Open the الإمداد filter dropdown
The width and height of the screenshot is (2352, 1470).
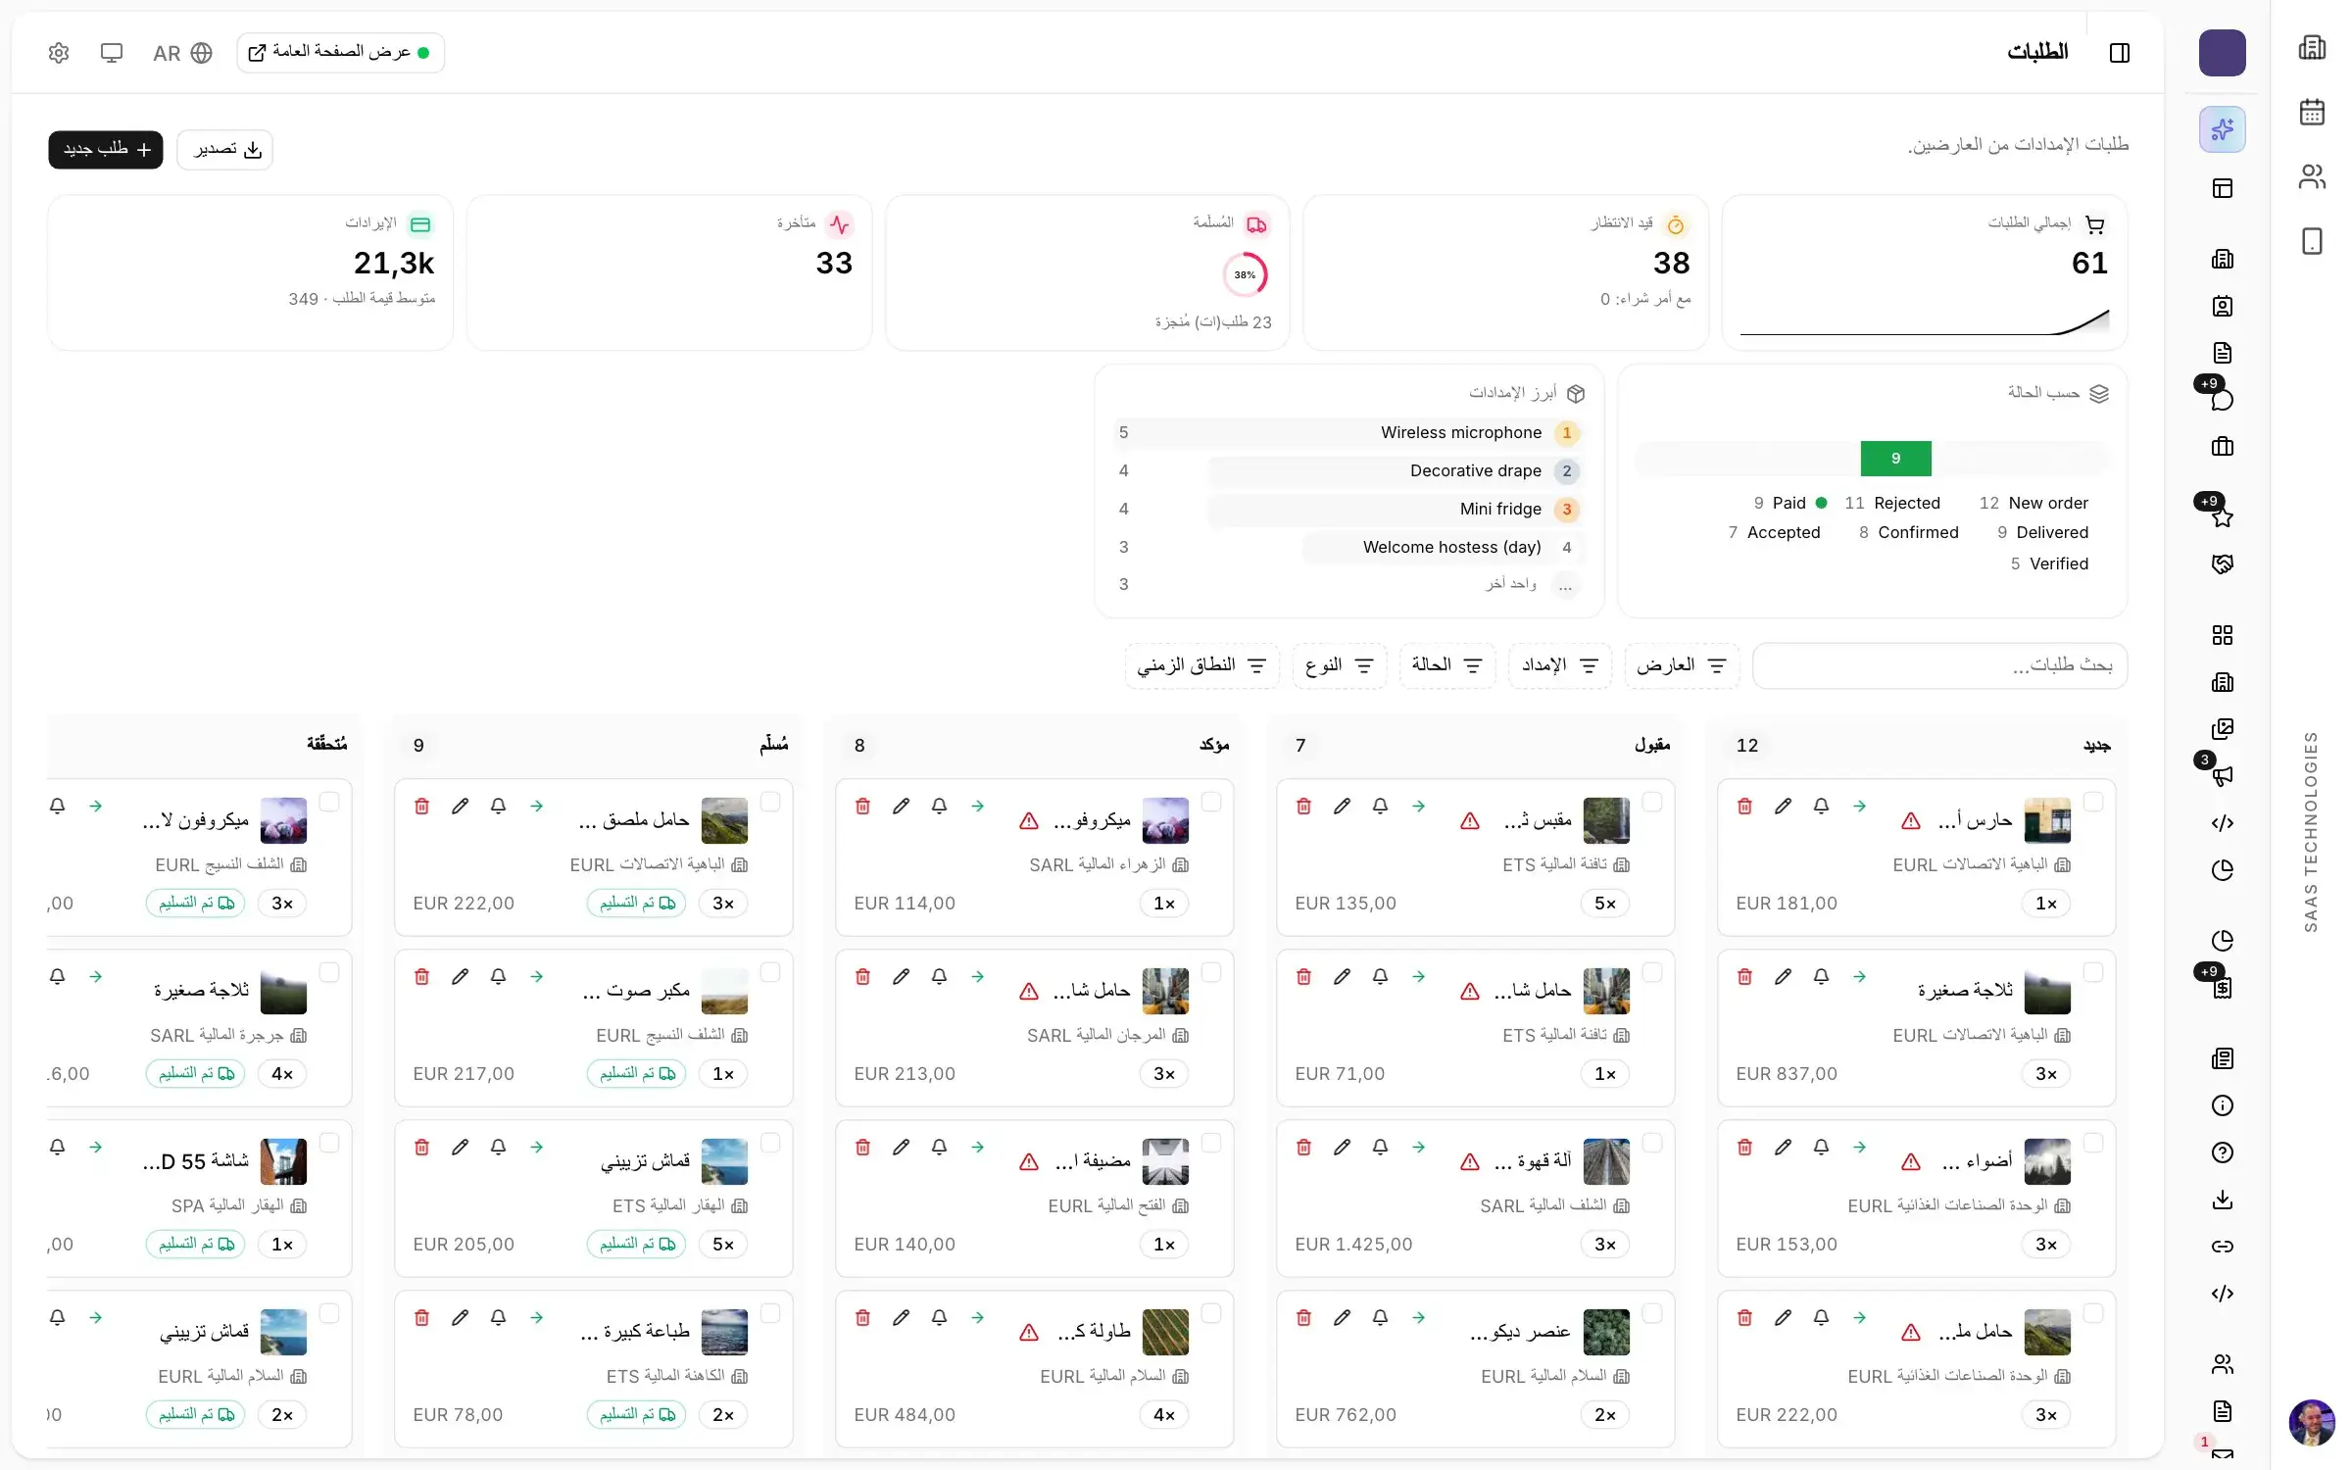coord(1560,665)
